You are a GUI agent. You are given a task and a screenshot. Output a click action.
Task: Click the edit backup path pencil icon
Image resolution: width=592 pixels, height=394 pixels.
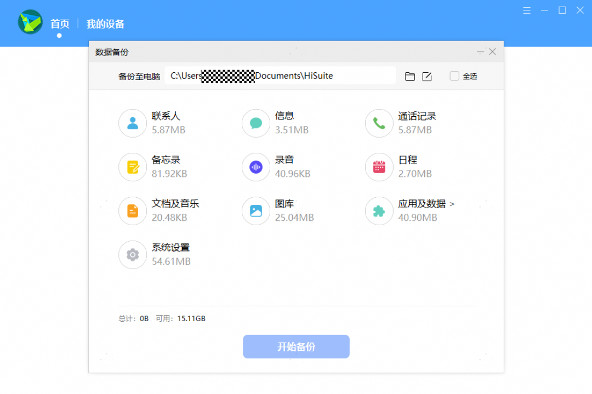(427, 77)
